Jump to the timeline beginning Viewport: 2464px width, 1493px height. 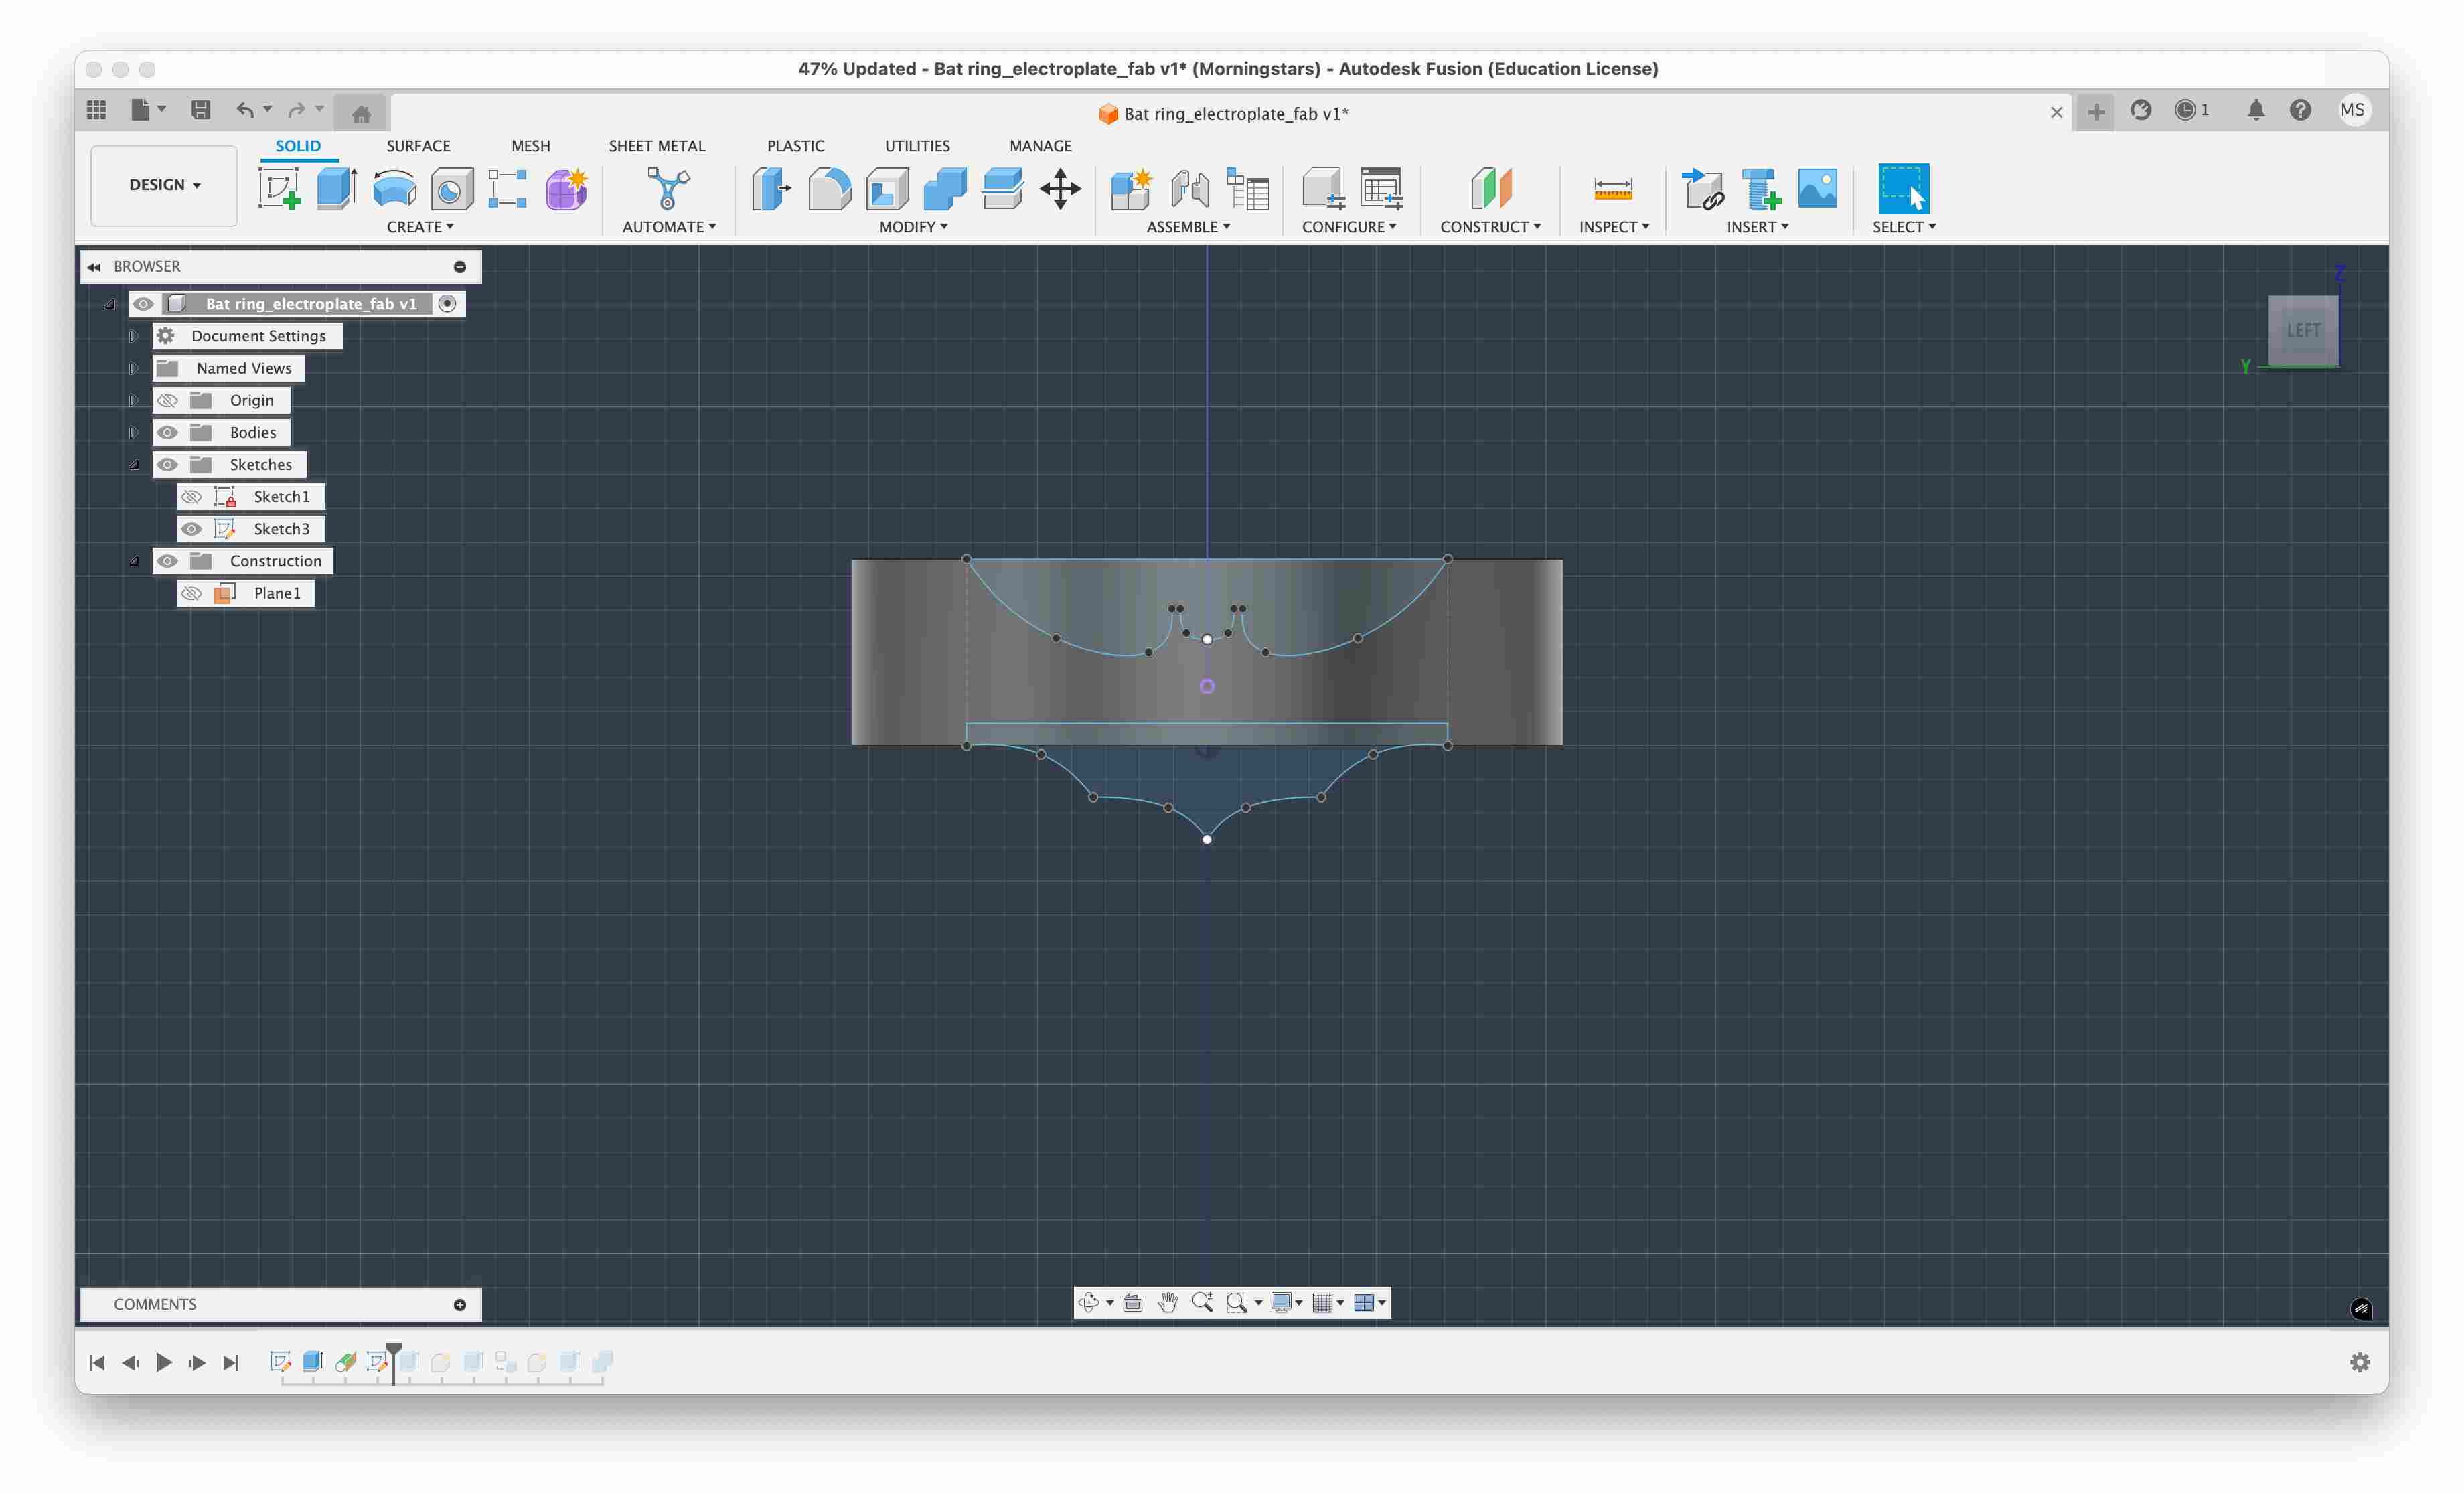[97, 1362]
